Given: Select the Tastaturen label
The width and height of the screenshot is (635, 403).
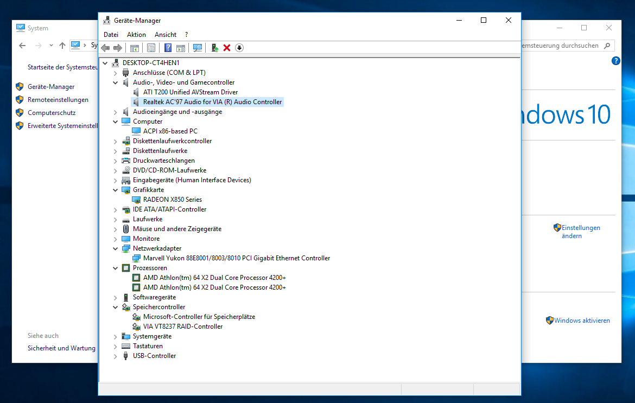Looking at the screenshot, I should [x=148, y=346].
